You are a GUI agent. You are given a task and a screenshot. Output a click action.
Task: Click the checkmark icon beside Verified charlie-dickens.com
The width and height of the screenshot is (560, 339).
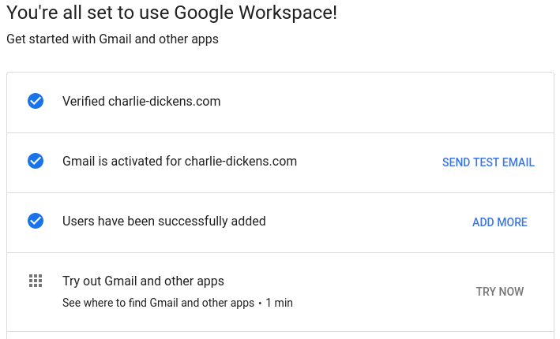pos(36,101)
